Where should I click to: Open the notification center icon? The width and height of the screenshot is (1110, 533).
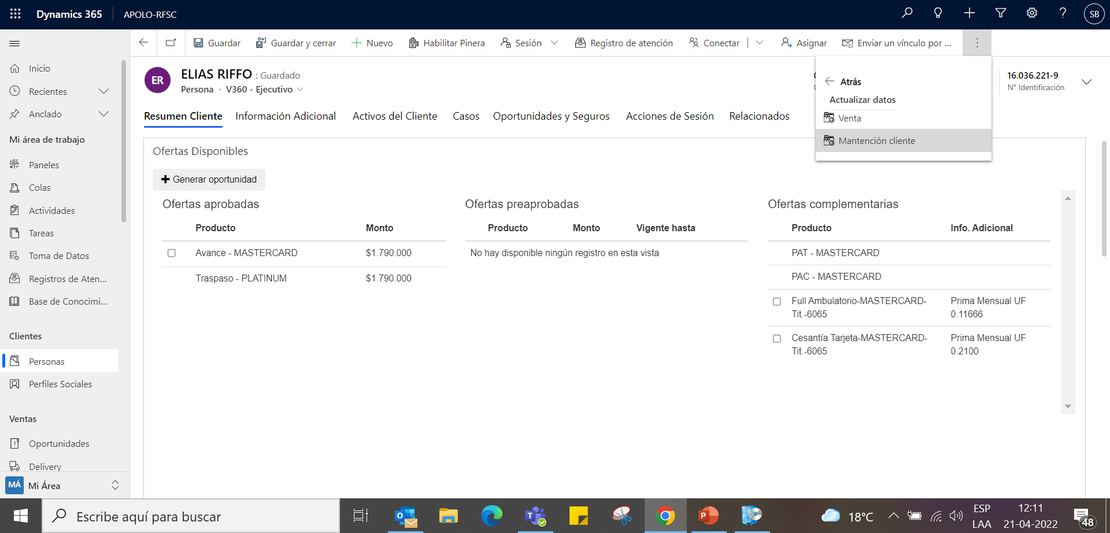pyautogui.click(x=1083, y=517)
